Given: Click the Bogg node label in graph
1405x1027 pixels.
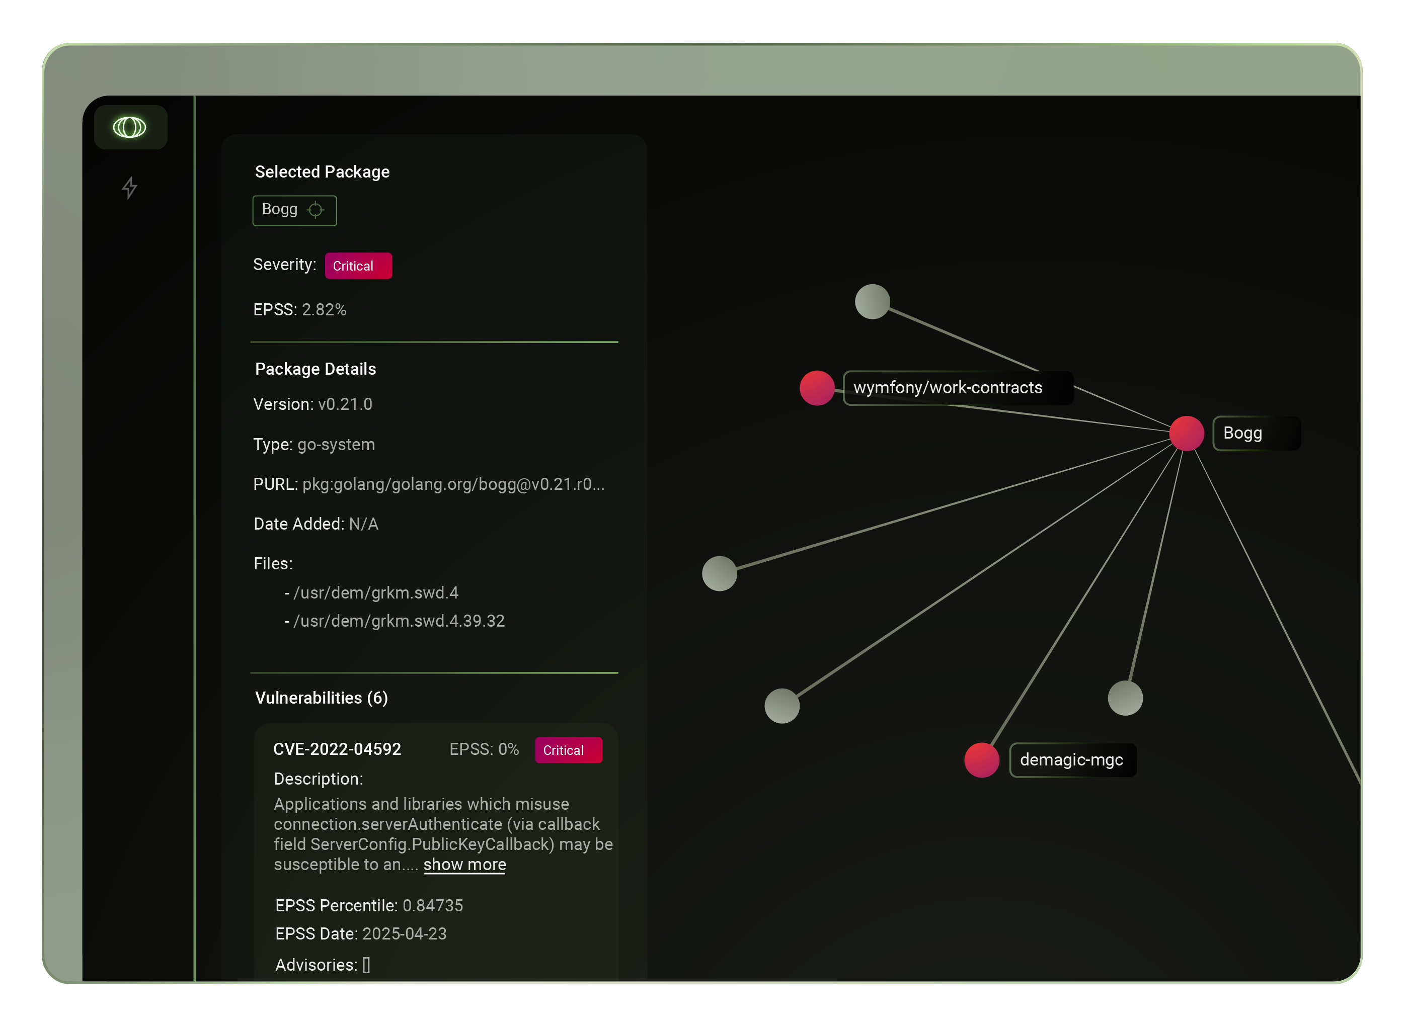Looking at the screenshot, I should click(x=1257, y=434).
